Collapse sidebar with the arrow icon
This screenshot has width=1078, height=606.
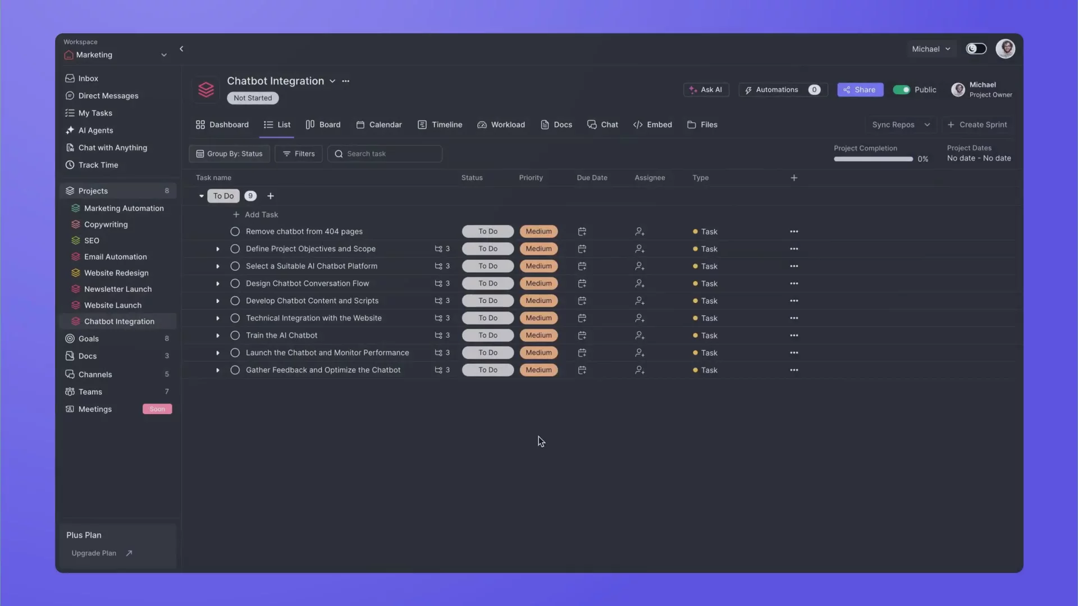point(181,49)
